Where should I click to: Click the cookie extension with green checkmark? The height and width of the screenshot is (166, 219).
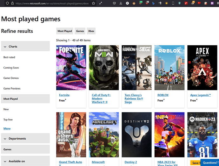click(141, 3)
